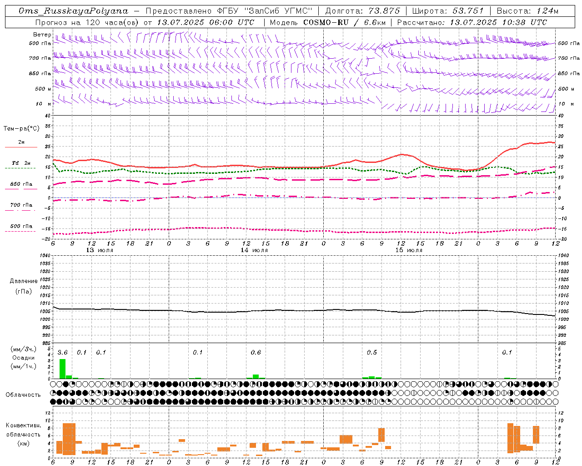582x466 pixels.
Task: Click the (мм/3ч.) units label
Action: click(x=23, y=349)
